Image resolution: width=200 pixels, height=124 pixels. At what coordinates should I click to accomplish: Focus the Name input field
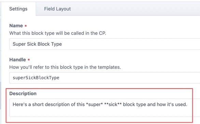click(104, 44)
